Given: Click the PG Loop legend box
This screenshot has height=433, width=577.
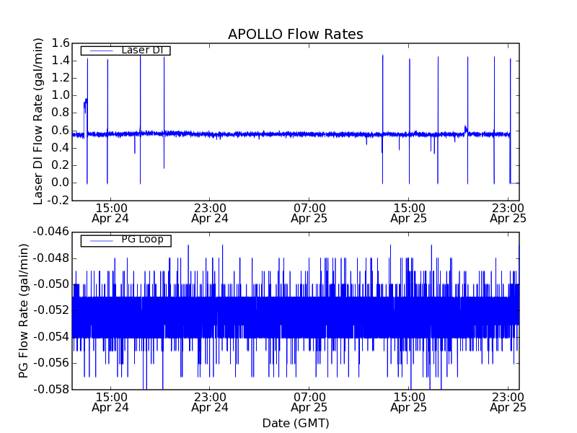Looking at the screenshot, I should click(125, 240).
